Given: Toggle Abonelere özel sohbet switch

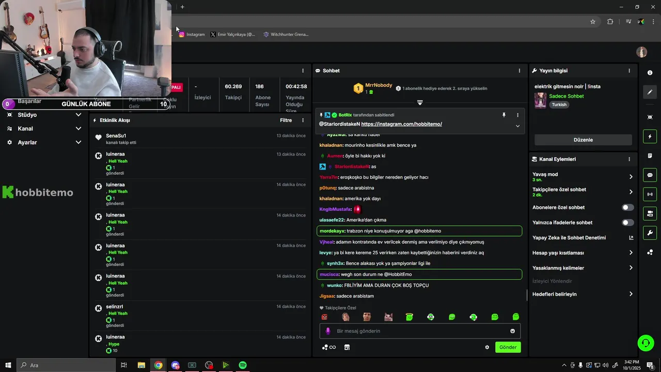Looking at the screenshot, I should point(627,208).
